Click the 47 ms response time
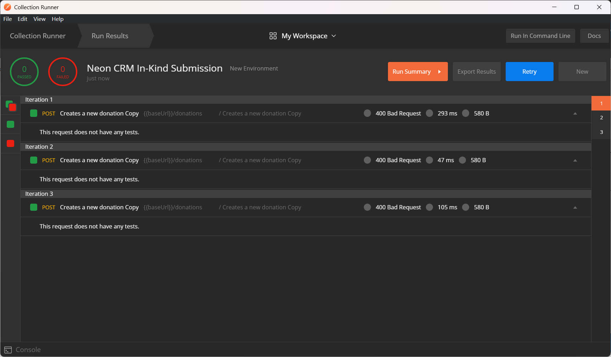The image size is (611, 357). [x=446, y=160]
